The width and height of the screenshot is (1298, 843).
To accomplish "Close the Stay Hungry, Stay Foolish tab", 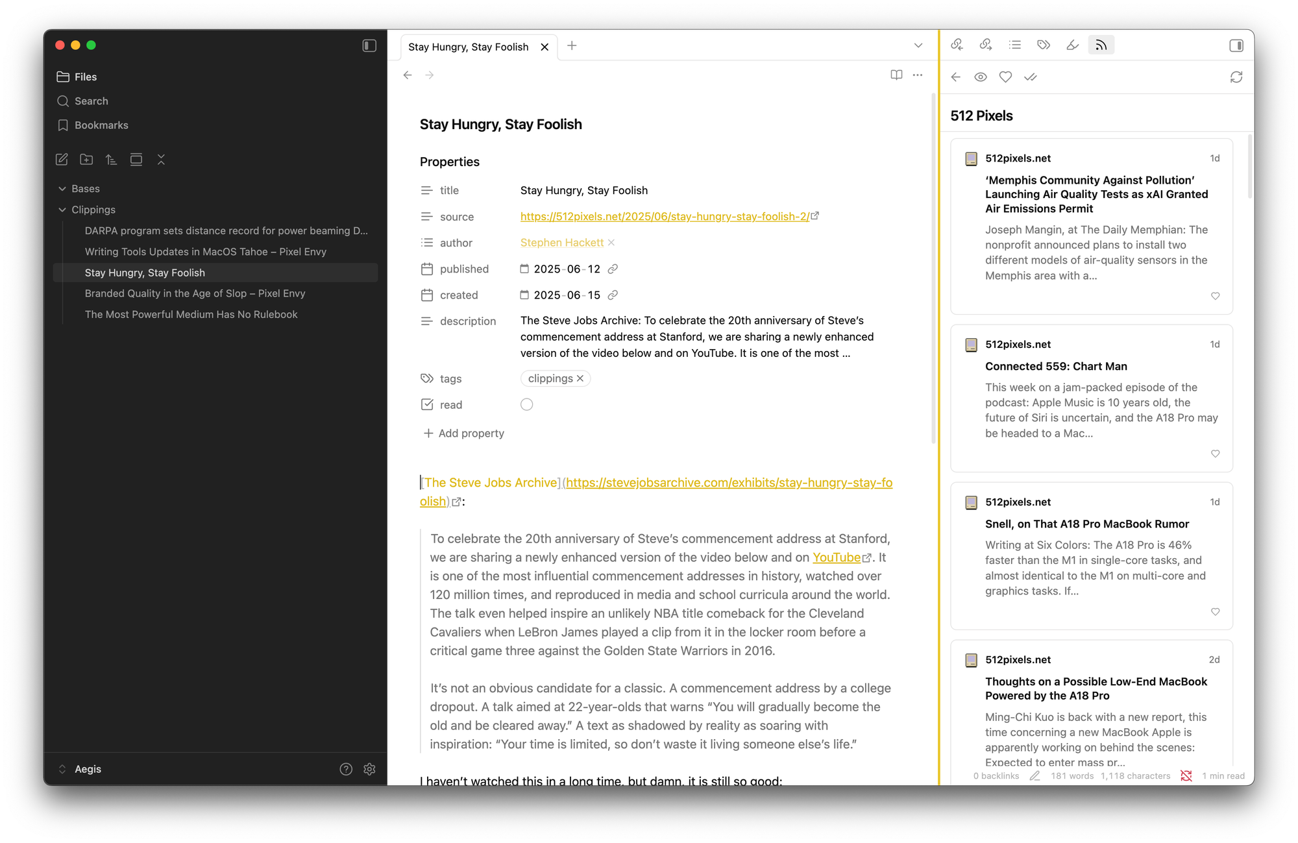I will click(x=545, y=47).
